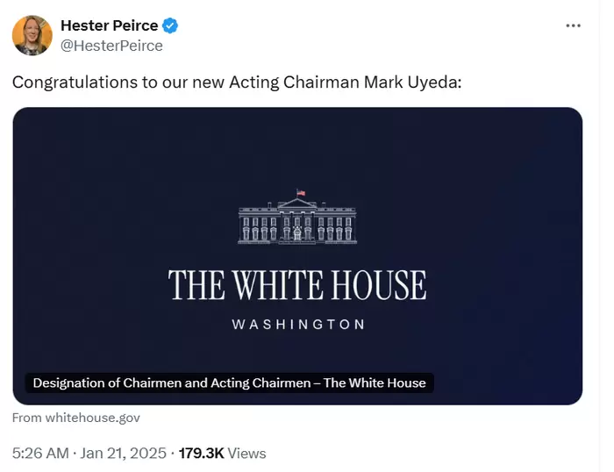Open the @HesterPeirce handle link
The height and width of the screenshot is (472, 614).
111,46
